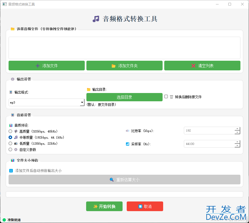Minimize the 音频格式转换工具 window
The image size is (249, 223).
(x=217, y=4)
